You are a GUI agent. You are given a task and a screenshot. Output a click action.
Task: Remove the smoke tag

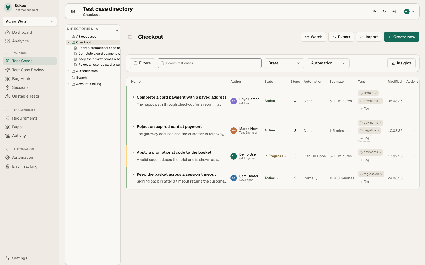click(376, 93)
